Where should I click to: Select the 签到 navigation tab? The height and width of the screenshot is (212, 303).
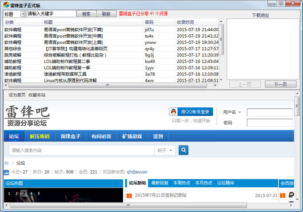click(158, 136)
